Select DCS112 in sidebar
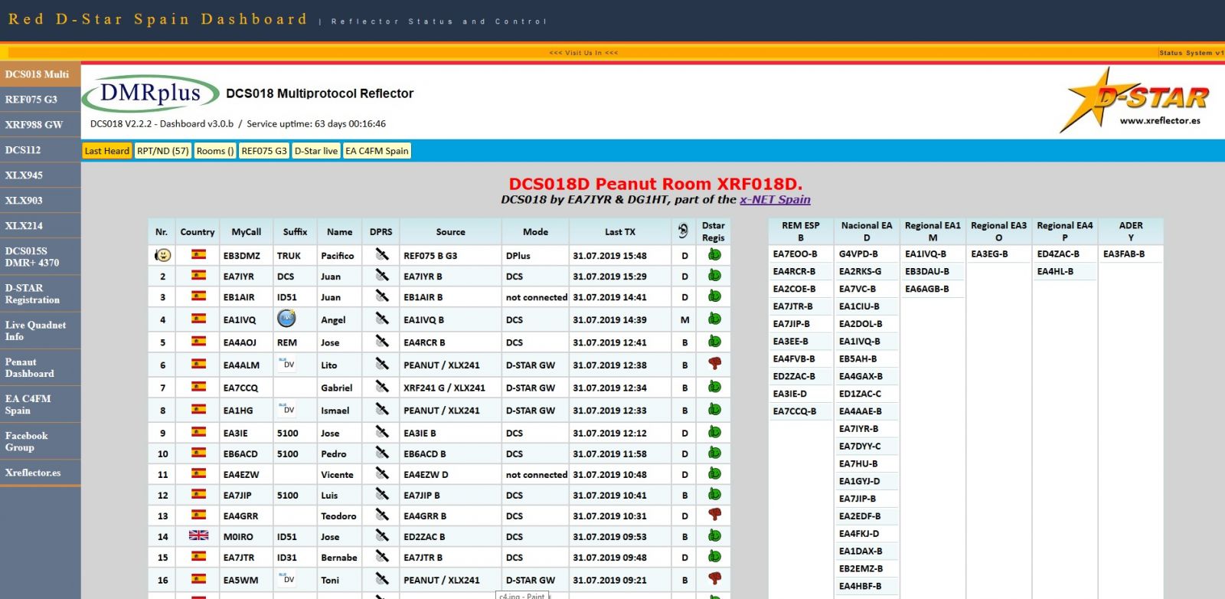The width and height of the screenshot is (1225, 599). pyautogui.click(x=40, y=150)
